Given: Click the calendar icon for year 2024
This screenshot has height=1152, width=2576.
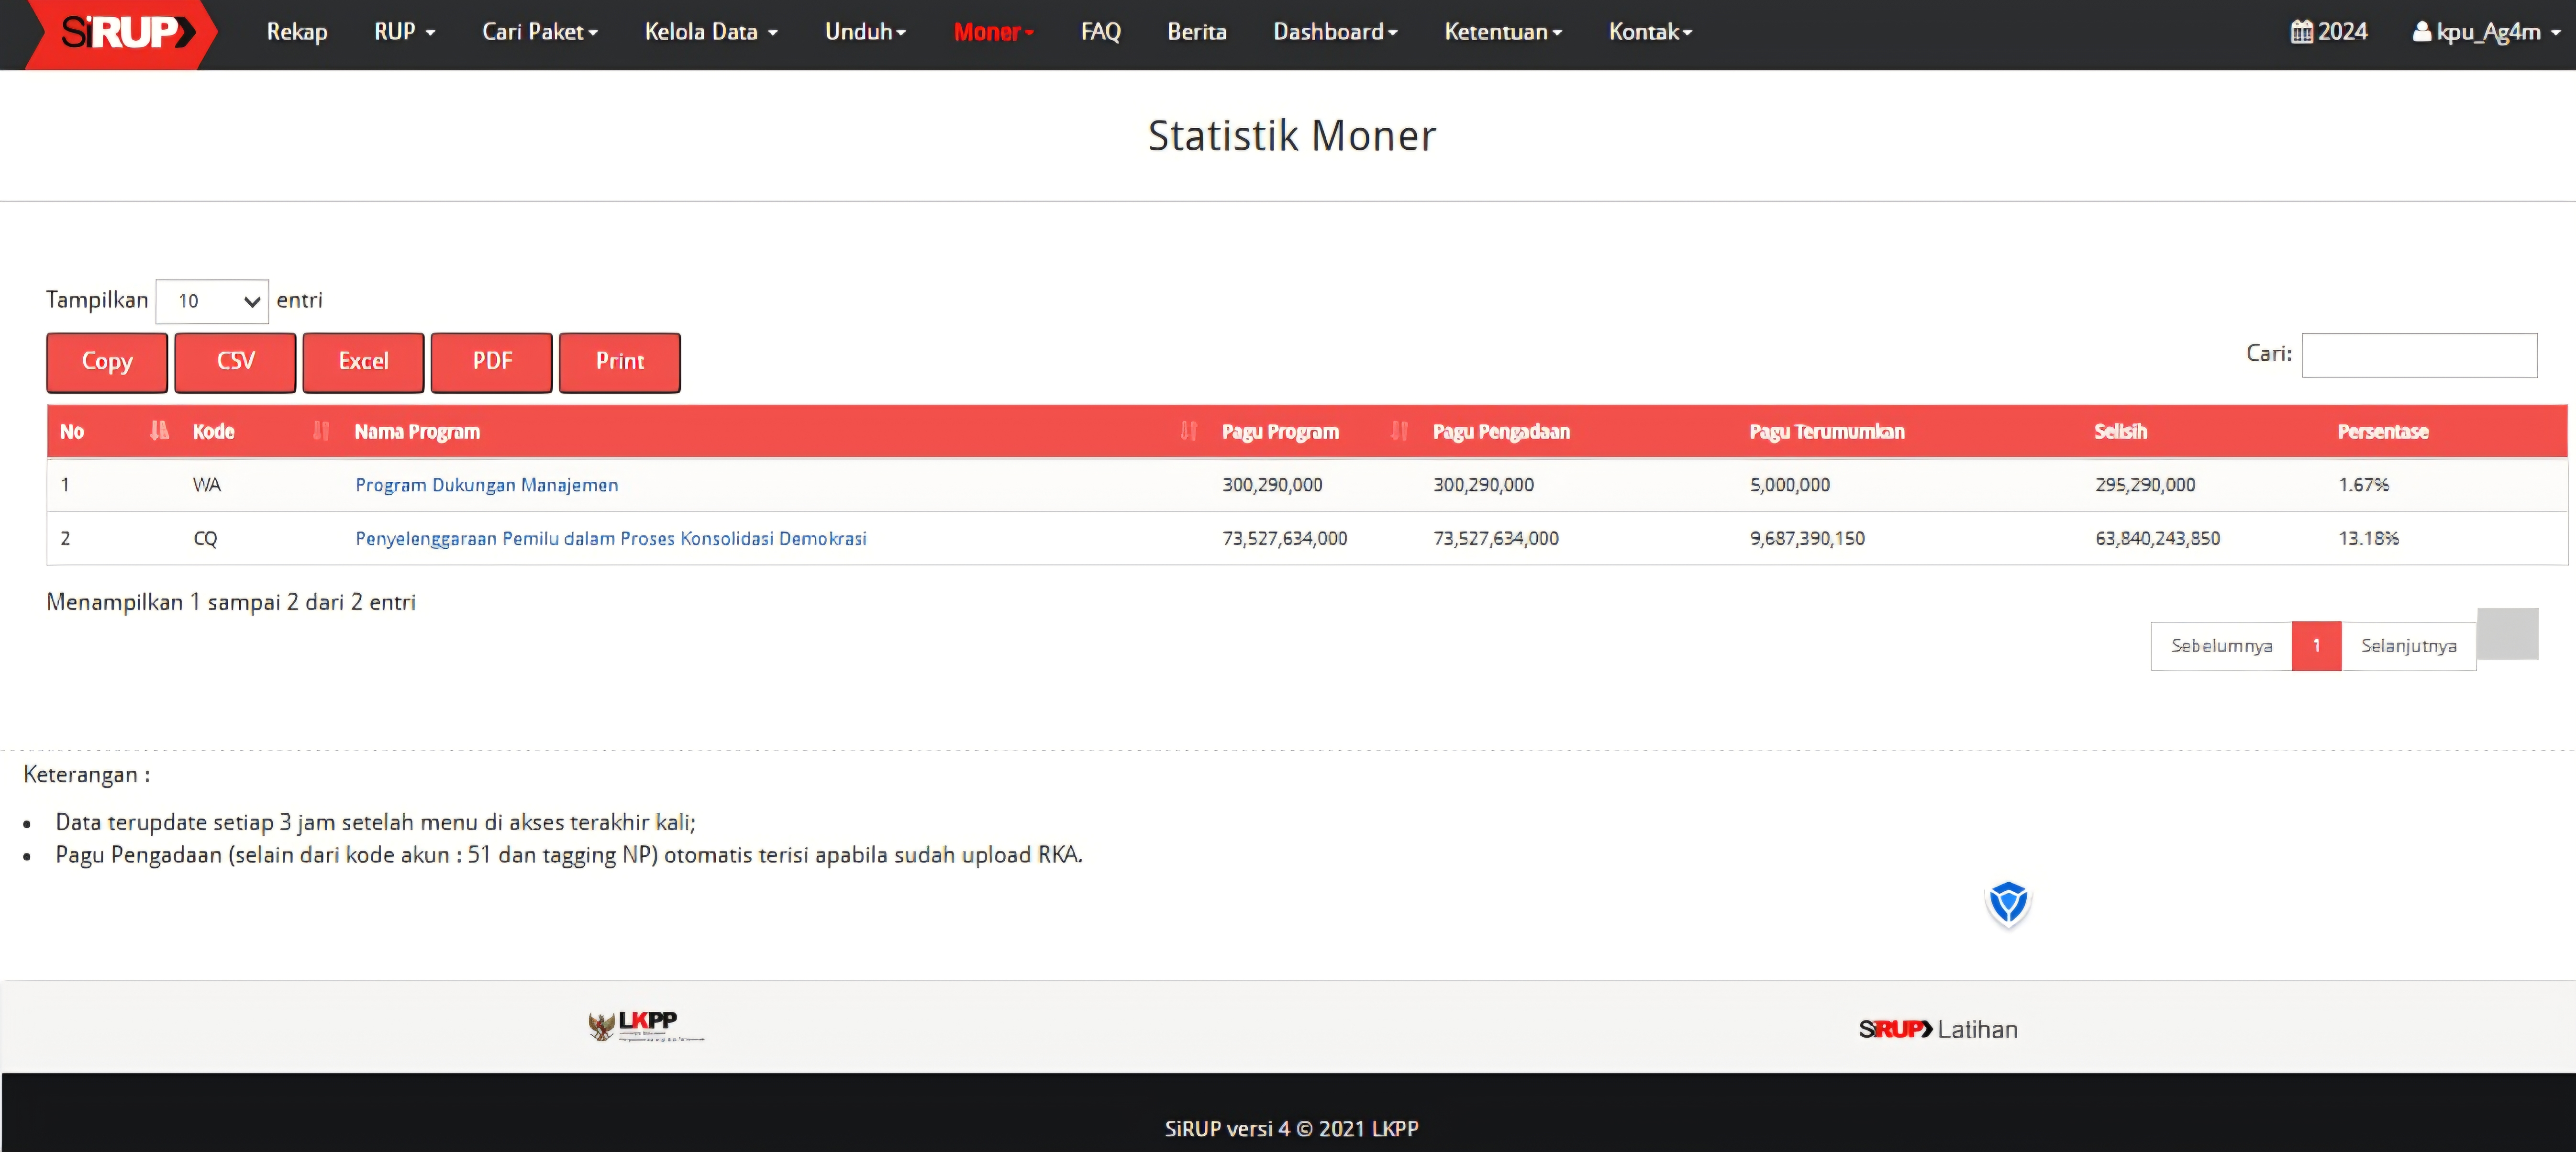Looking at the screenshot, I should pos(2301,32).
